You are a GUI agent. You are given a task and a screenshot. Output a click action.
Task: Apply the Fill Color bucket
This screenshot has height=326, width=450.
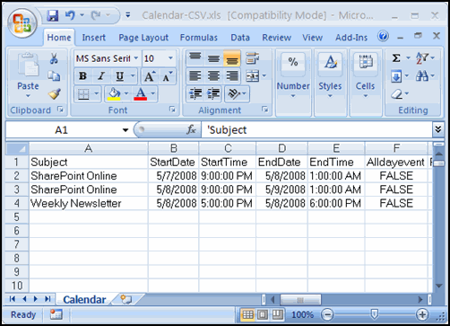click(x=114, y=94)
